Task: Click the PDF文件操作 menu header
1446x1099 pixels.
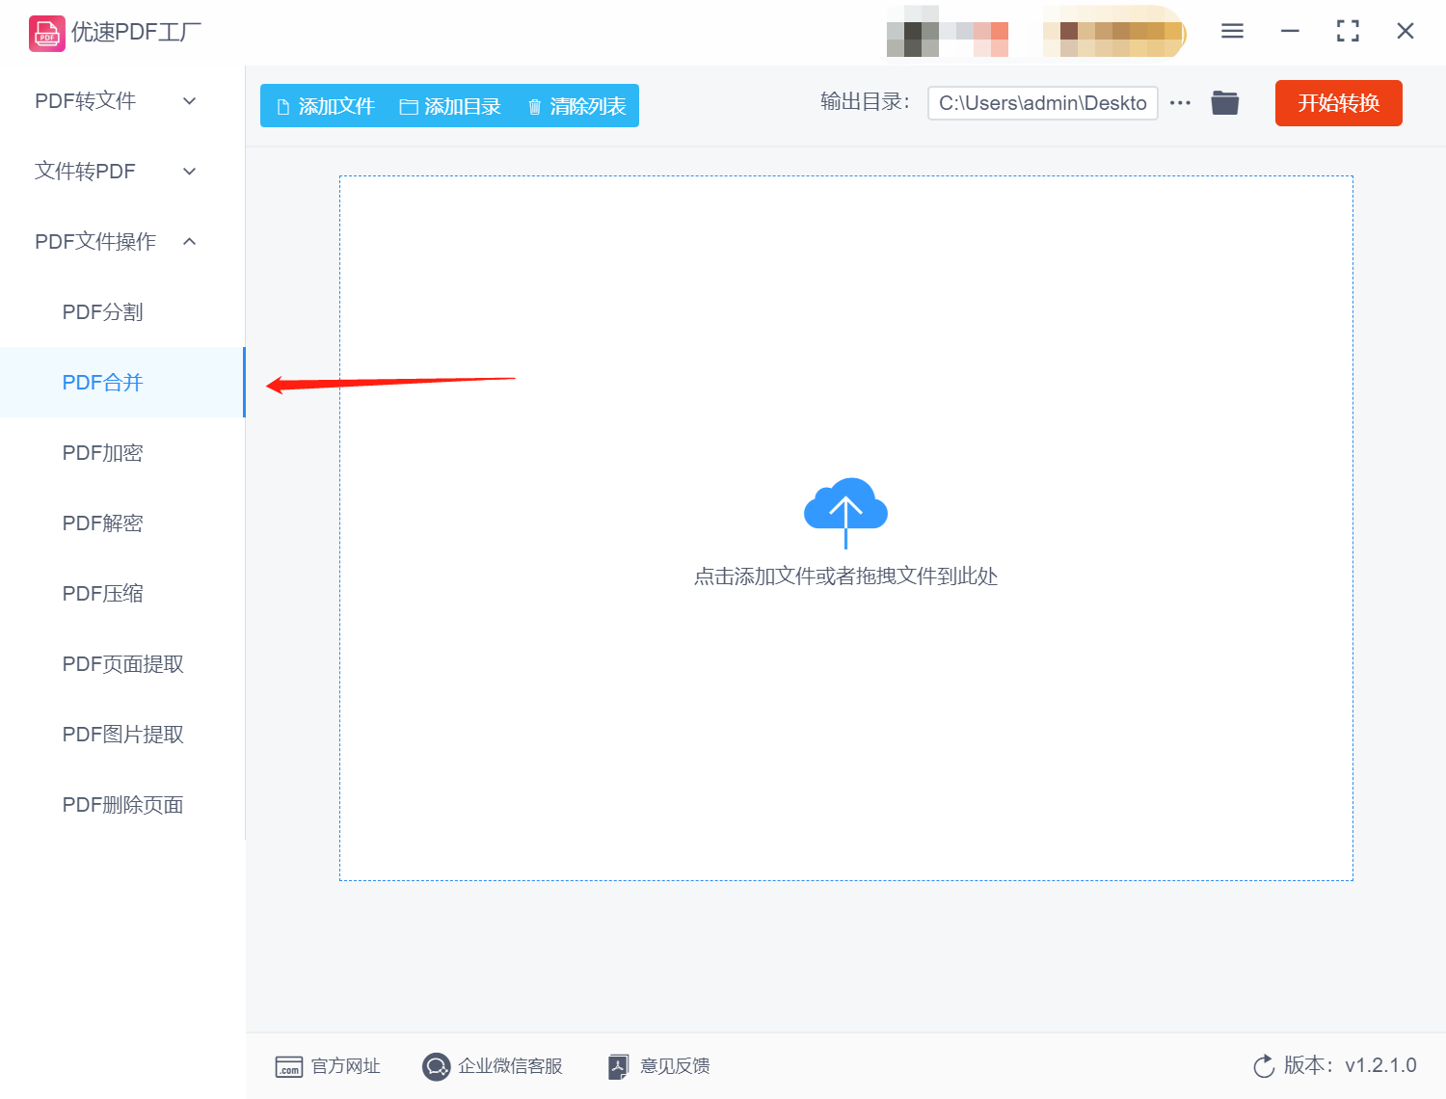Action: (122, 242)
